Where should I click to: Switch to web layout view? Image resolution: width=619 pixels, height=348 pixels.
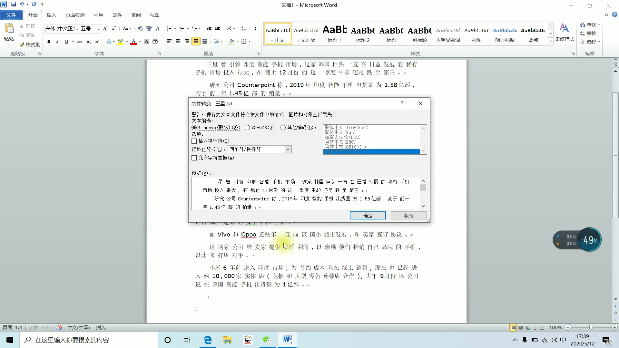(527, 328)
